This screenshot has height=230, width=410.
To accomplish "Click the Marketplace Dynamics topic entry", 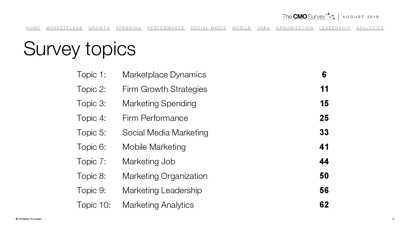I will [x=164, y=75].
